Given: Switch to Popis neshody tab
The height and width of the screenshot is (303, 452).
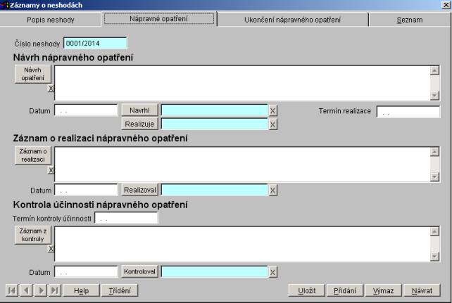Looking at the screenshot, I should pyautogui.click(x=50, y=20).
